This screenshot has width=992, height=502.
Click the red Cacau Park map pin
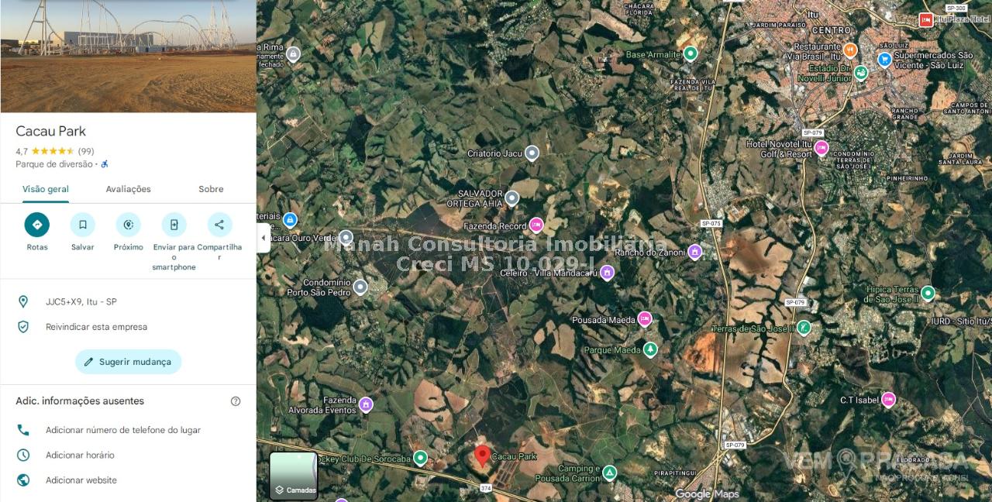[x=482, y=456]
